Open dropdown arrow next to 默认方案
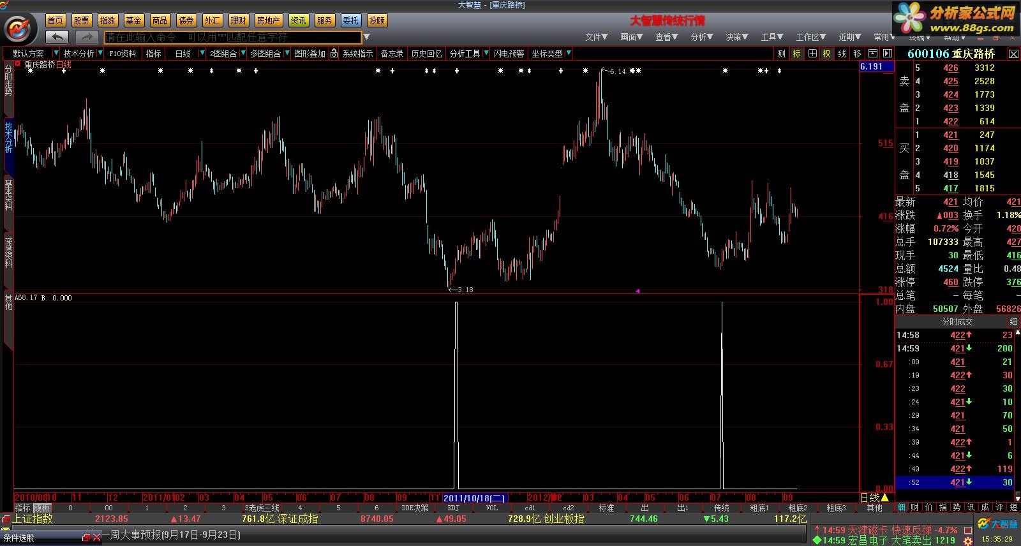The image size is (1021, 546). click(x=56, y=54)
